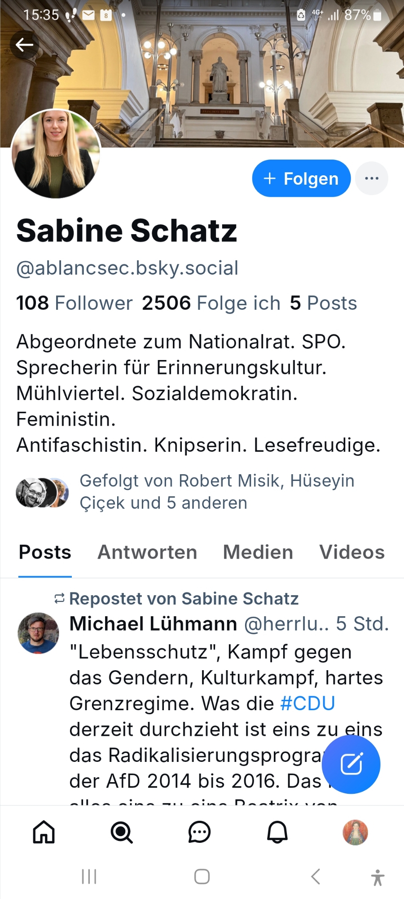
Task: Open the 'Gefolgt von Robert Misik' followers link
Action: [x=217, y=492]
